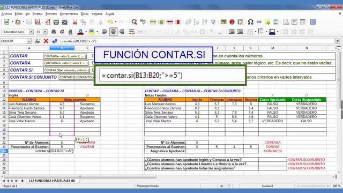The height and width of the screenshot is (193, 343).
Task: Click in formula input line
Action: tap(198, 41)
